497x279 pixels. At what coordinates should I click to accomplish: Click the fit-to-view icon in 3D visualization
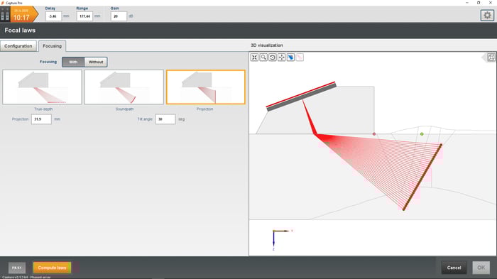[x=254, y=58]
